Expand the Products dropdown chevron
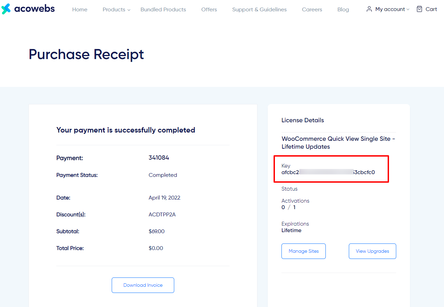 (129, 10)
